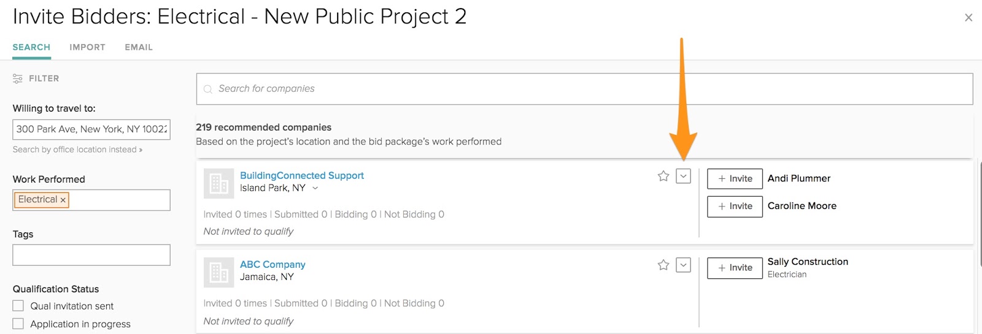
Task: Click the Tags input box
Action: (x=91, y=255)
